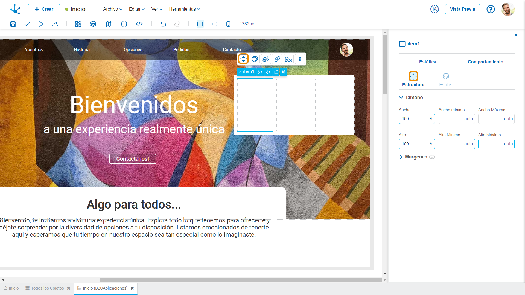This screenshot has height=295, width=525.
Task: Close the Todos los Objetos tab
Action: tap(69, 288)
